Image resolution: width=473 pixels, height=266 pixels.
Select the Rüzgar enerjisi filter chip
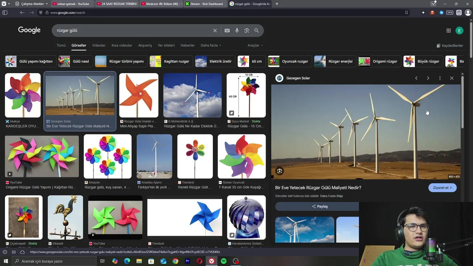click(x=335, y=61)
